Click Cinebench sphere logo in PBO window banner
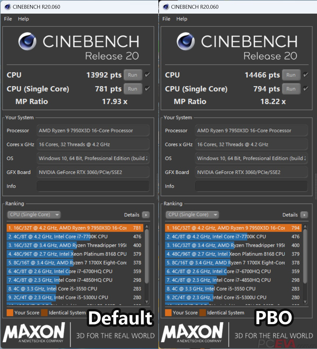This screenshot has height=349, width=317. coord(186,41)
